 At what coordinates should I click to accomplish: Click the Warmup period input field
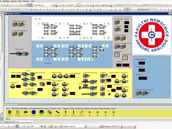coord(116,126)
